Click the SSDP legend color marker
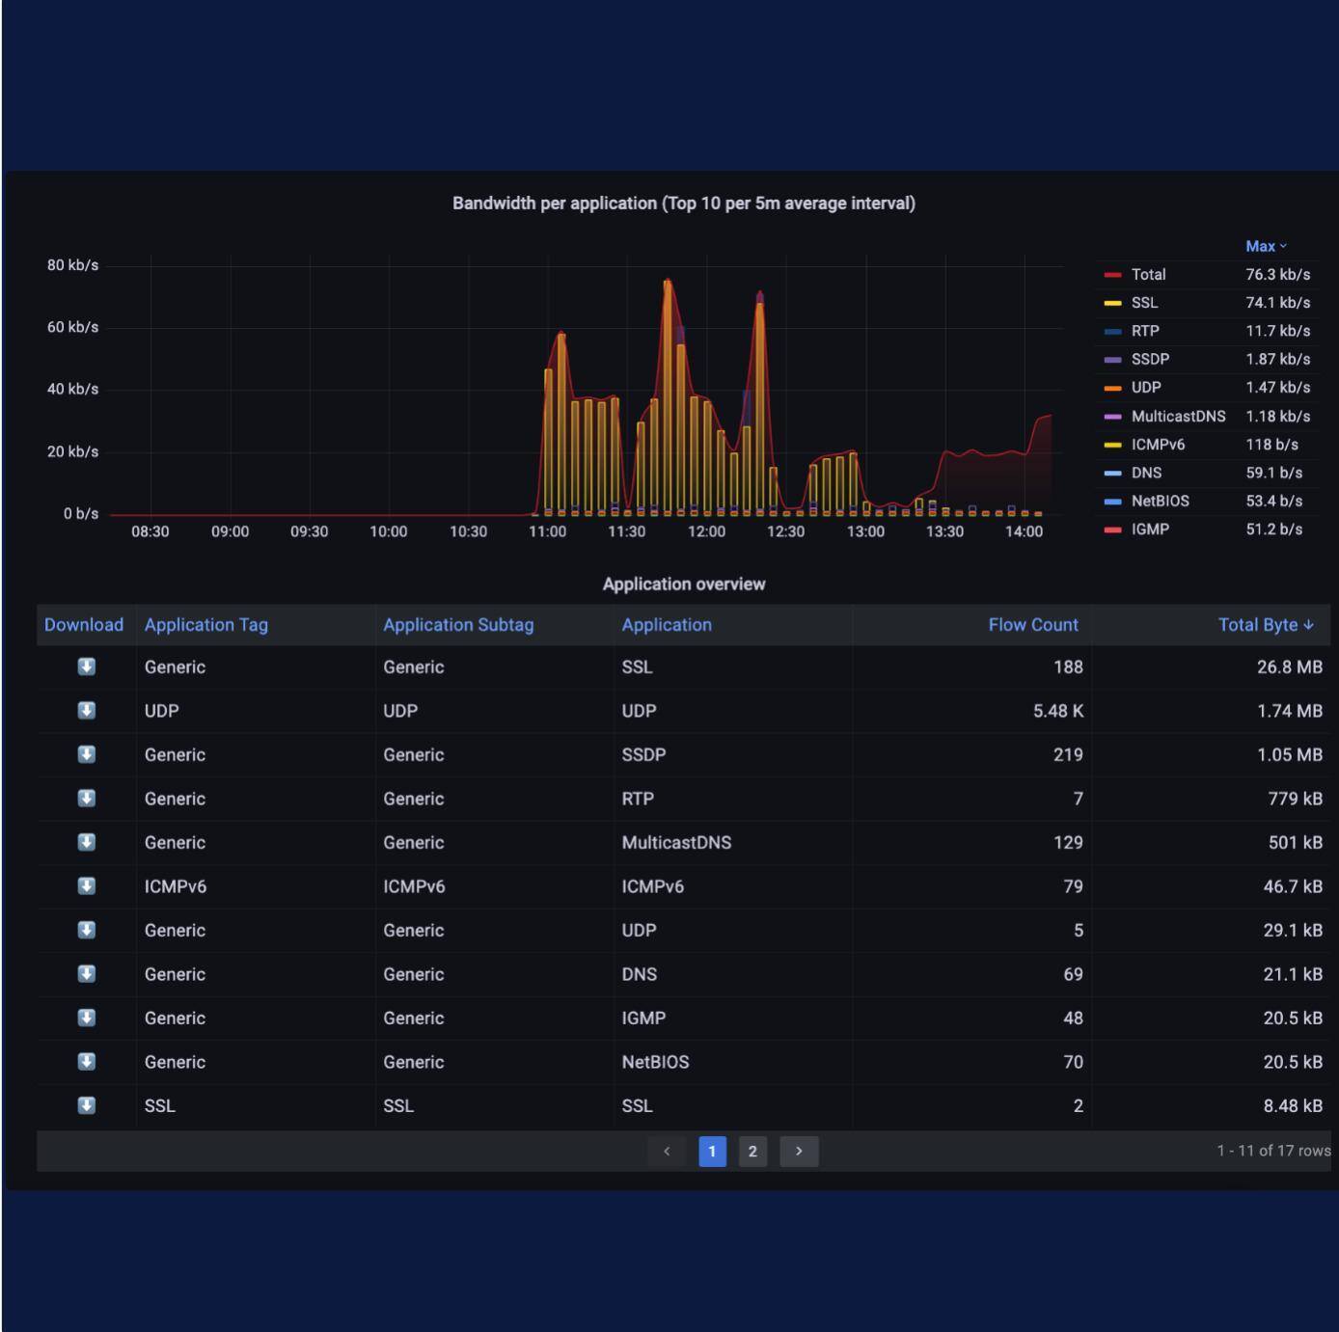Viewport: 1339px width, 1332px height. [1111, 359]
